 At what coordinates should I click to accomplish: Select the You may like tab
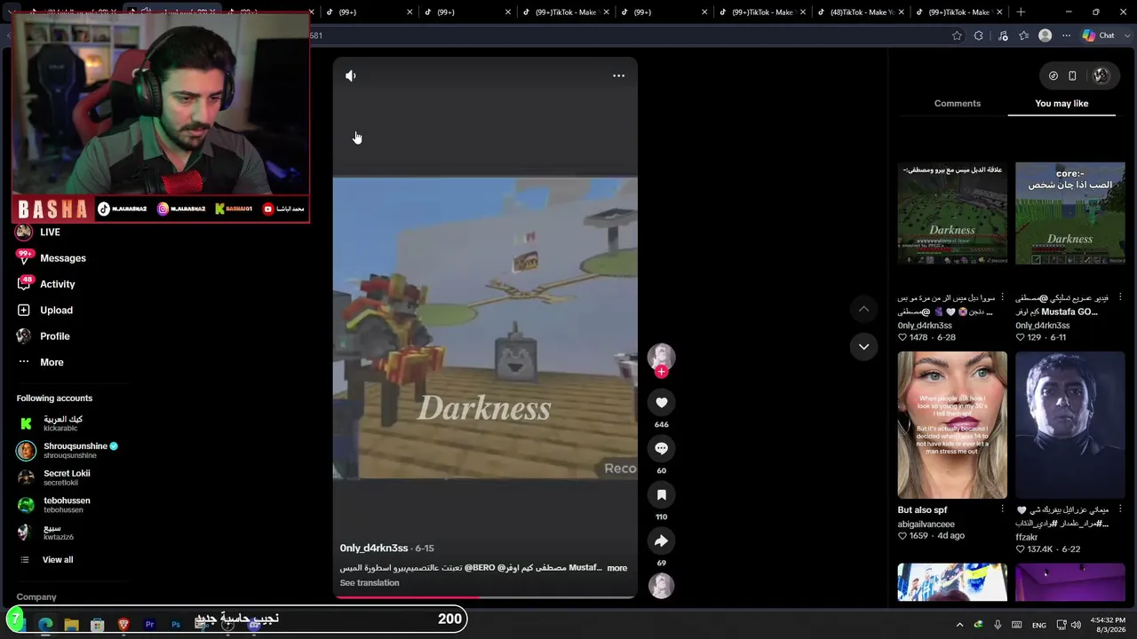click(1061, 104)
